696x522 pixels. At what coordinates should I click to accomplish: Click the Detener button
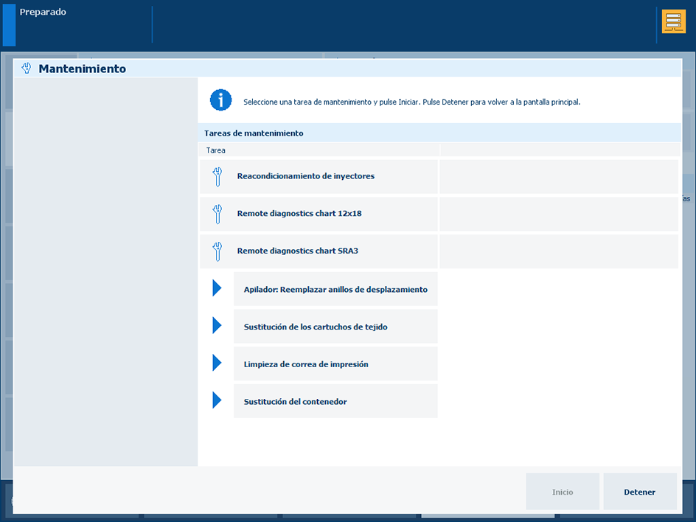point(640,491)
